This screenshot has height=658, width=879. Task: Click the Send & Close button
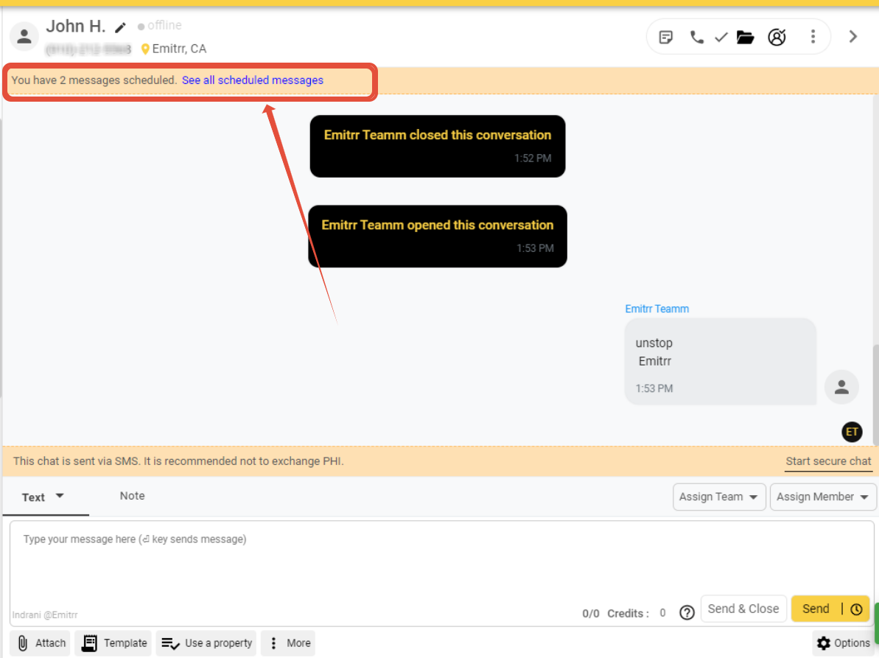click(743, 609)
